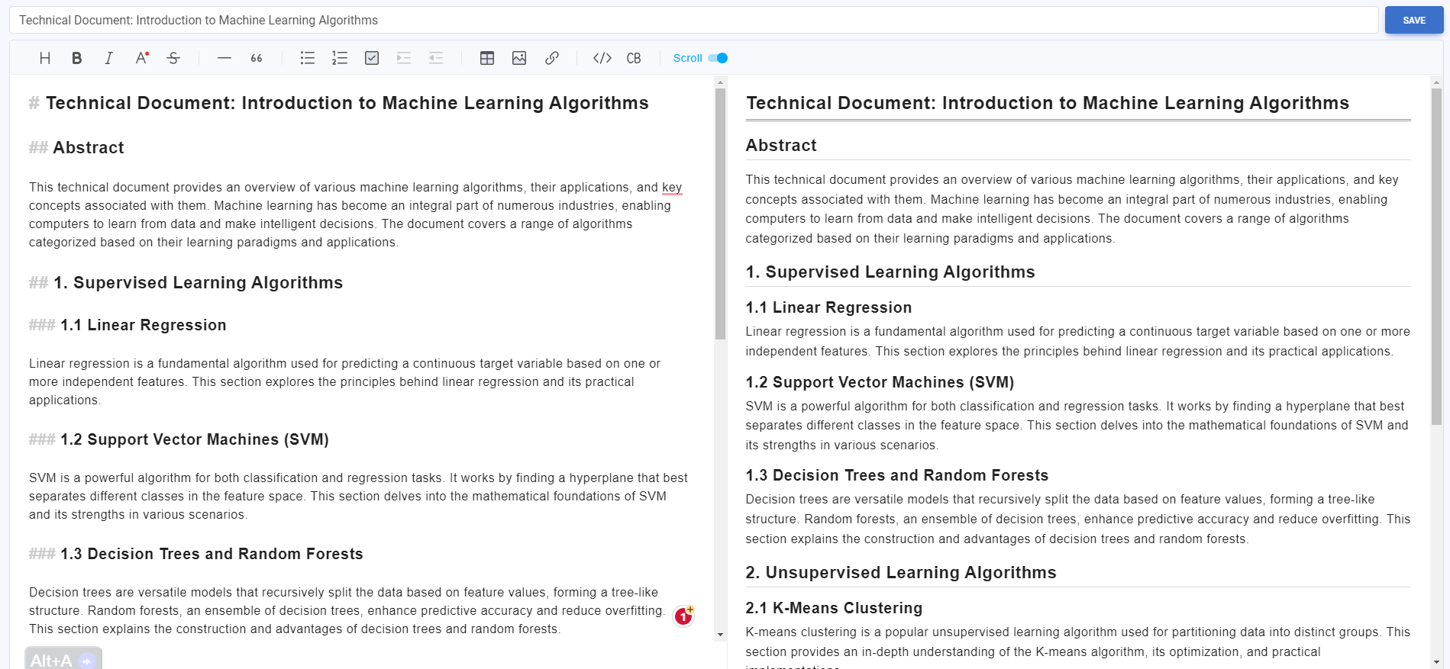The image size is (1450, 669).
Task: Indent the list item
Action: [x=404, y=58]
